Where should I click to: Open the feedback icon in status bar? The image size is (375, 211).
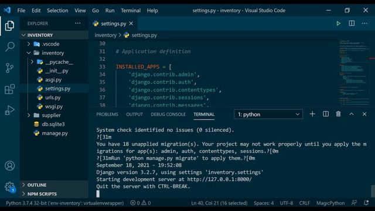click(354, 203)
